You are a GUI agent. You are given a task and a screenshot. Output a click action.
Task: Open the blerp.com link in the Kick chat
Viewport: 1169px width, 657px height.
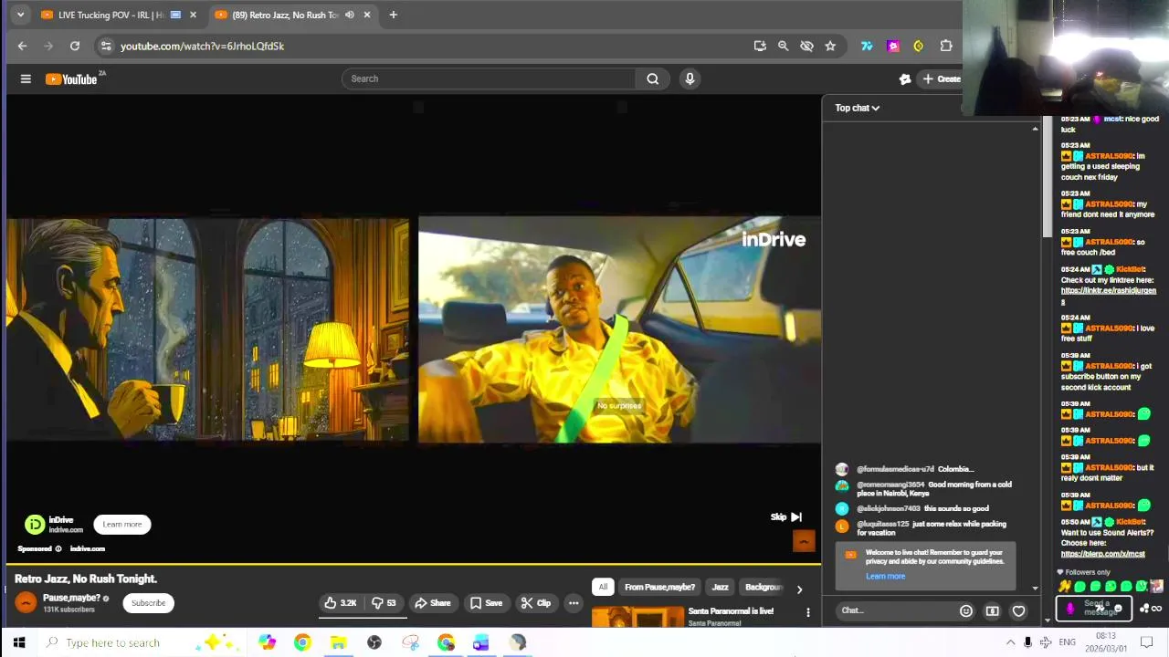pos(1102,554)
